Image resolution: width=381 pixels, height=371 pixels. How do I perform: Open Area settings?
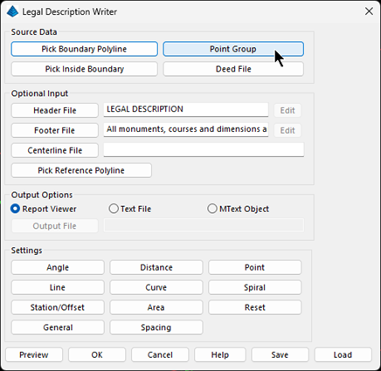156,307
